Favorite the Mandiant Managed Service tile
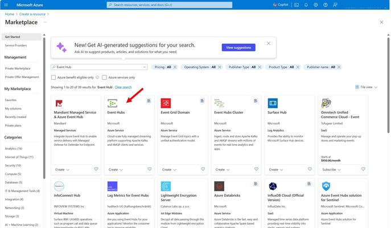391x228 pixels. (96, 169)
